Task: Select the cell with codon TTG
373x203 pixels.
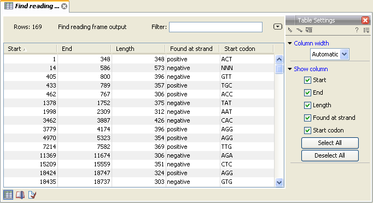Action: point(247,147)
